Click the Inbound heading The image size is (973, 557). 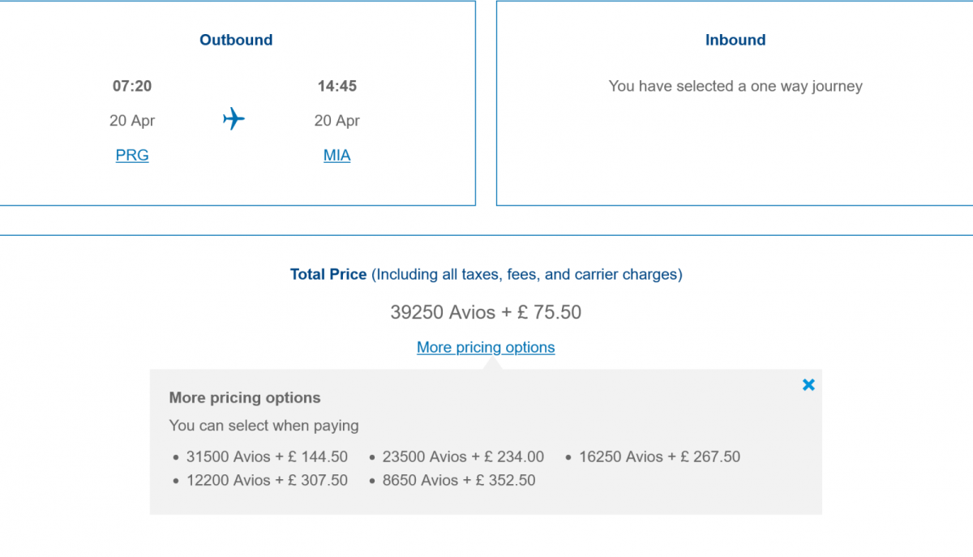pos(735,40)
